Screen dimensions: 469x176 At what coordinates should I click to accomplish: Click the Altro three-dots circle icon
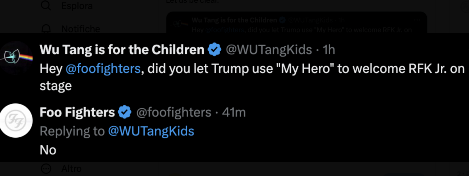pos(47,169)
